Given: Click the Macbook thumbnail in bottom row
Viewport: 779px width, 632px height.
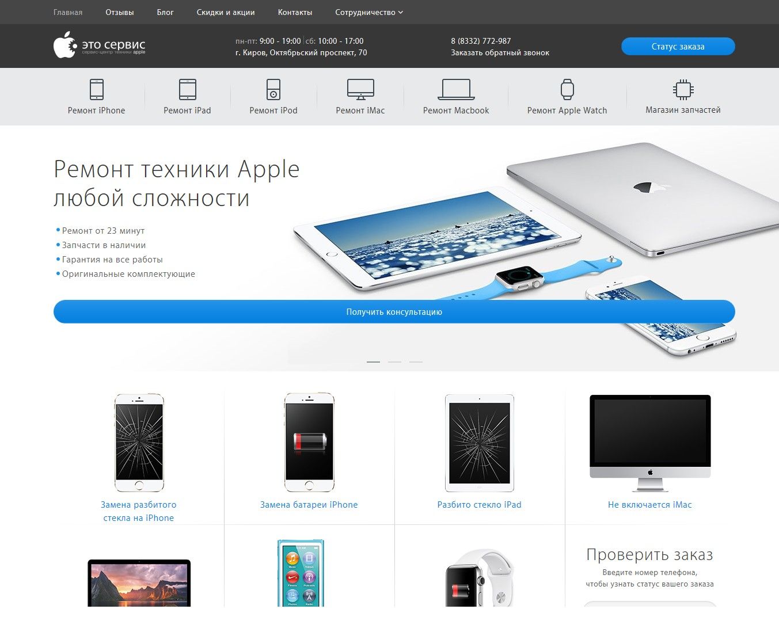Looking at the screenshot, I should (x=139, y=582).
